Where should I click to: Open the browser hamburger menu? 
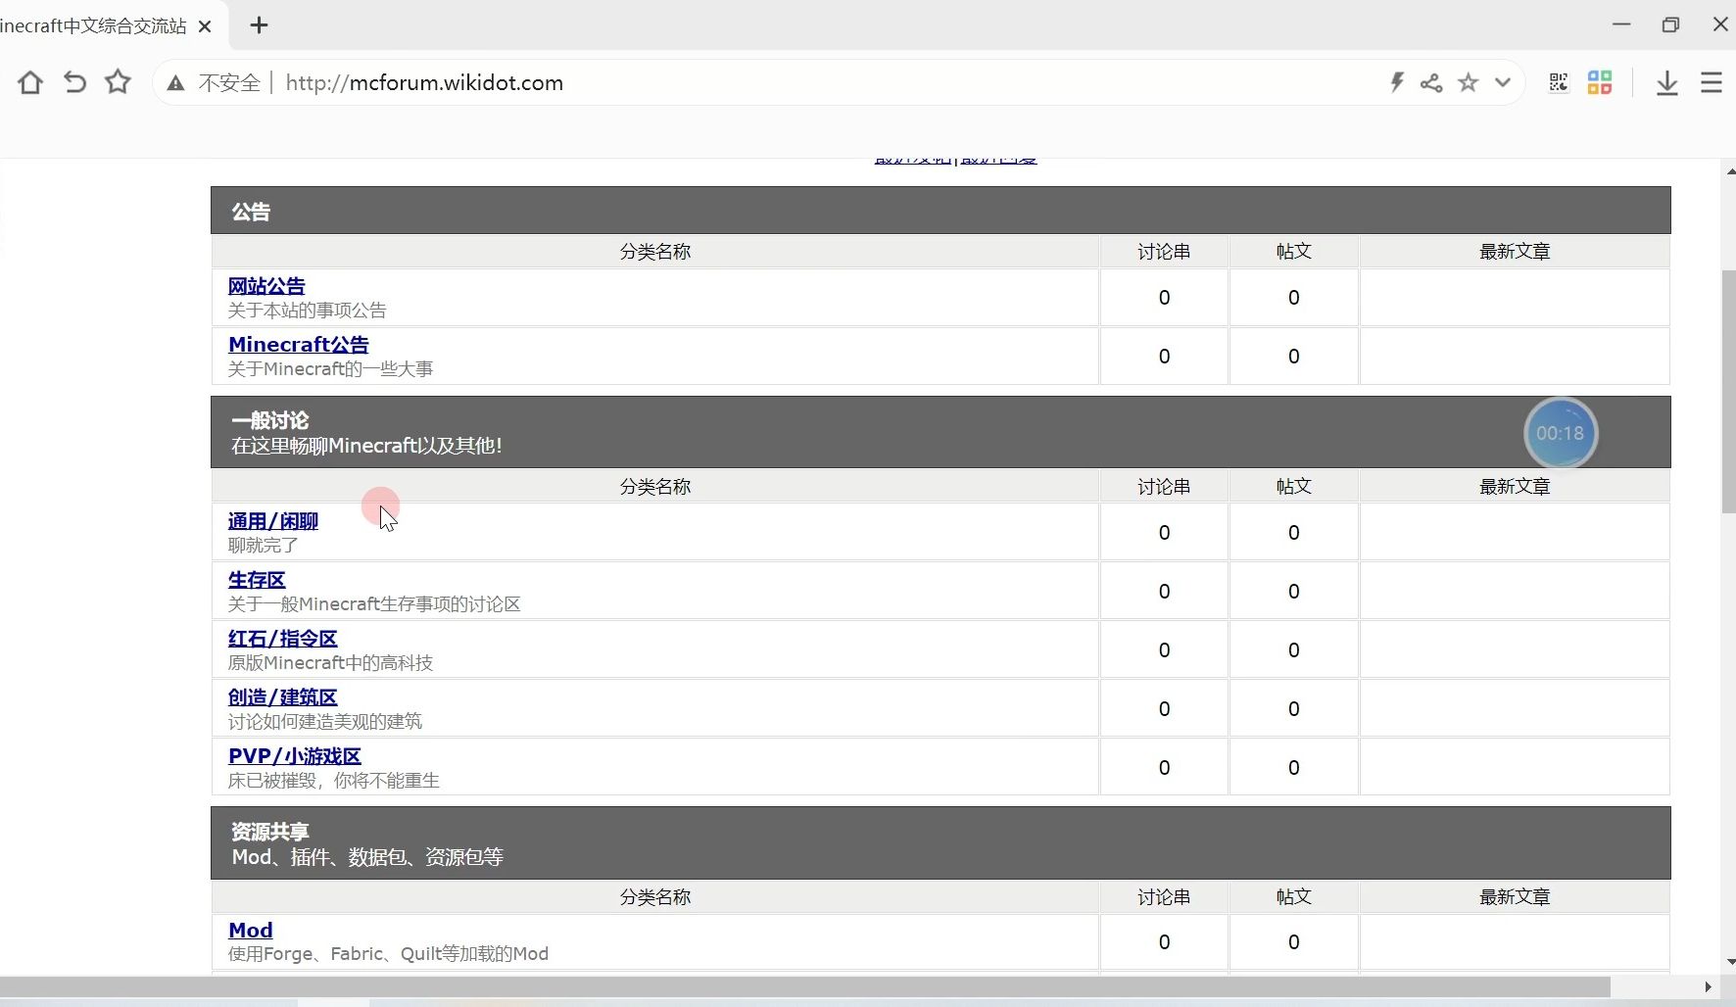pos(1712,82)
